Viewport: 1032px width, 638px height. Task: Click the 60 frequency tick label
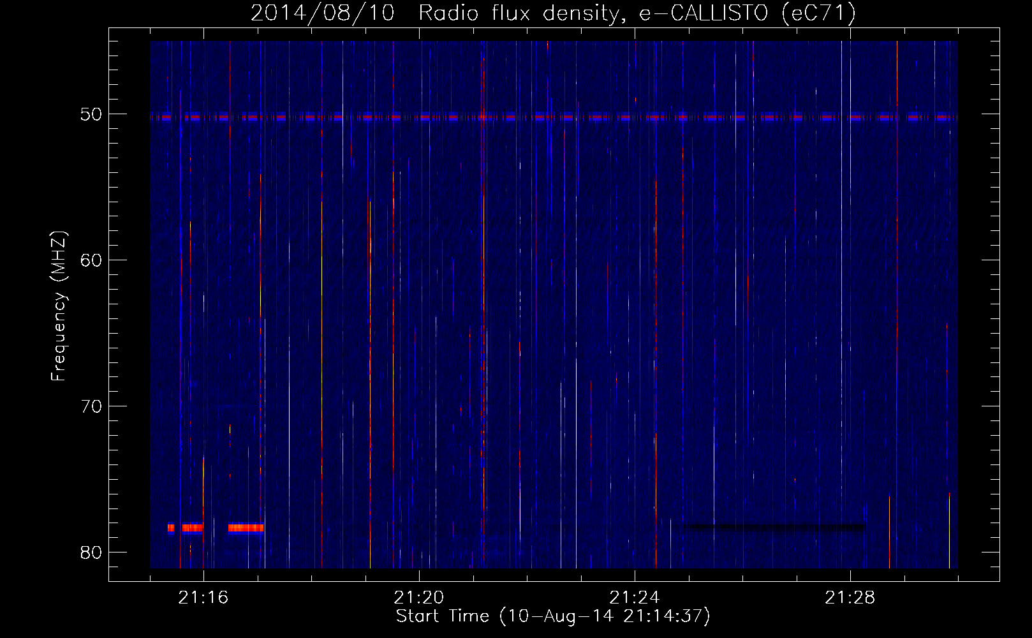(91, 260)
